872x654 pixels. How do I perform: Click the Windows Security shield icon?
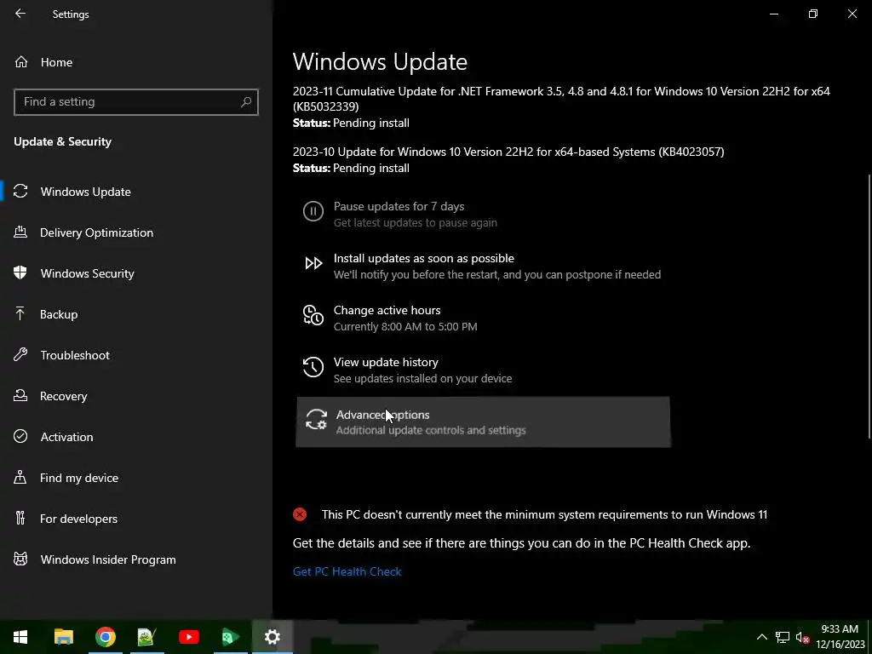pos(20,273)
